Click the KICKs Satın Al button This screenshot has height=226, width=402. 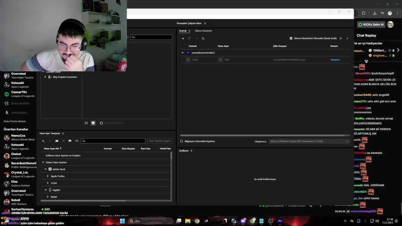(x=371, y=24)
